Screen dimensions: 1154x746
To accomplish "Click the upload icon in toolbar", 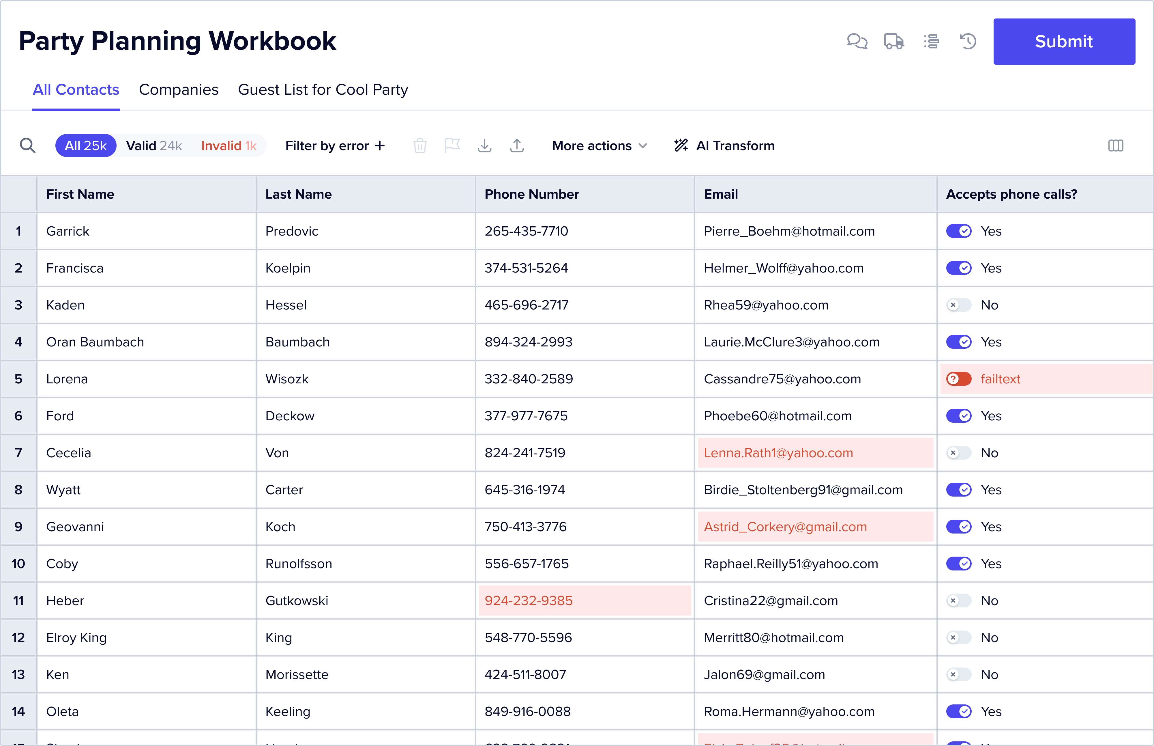I will click(517, 145).
